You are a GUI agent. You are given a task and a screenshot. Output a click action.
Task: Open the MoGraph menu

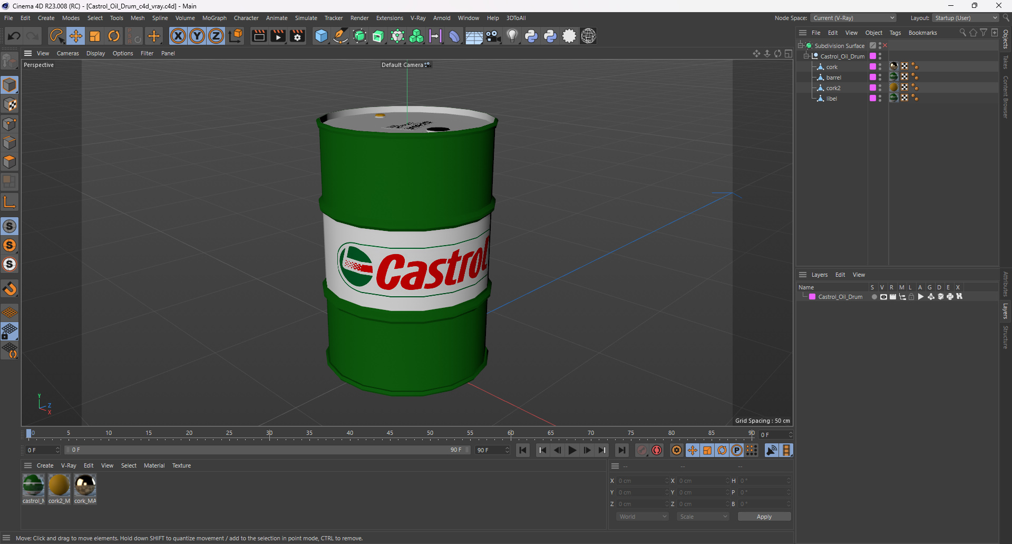coord(214,18)
